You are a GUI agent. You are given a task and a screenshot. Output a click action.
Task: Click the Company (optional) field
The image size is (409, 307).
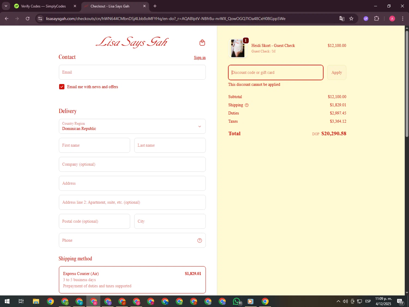coord(132,164)
